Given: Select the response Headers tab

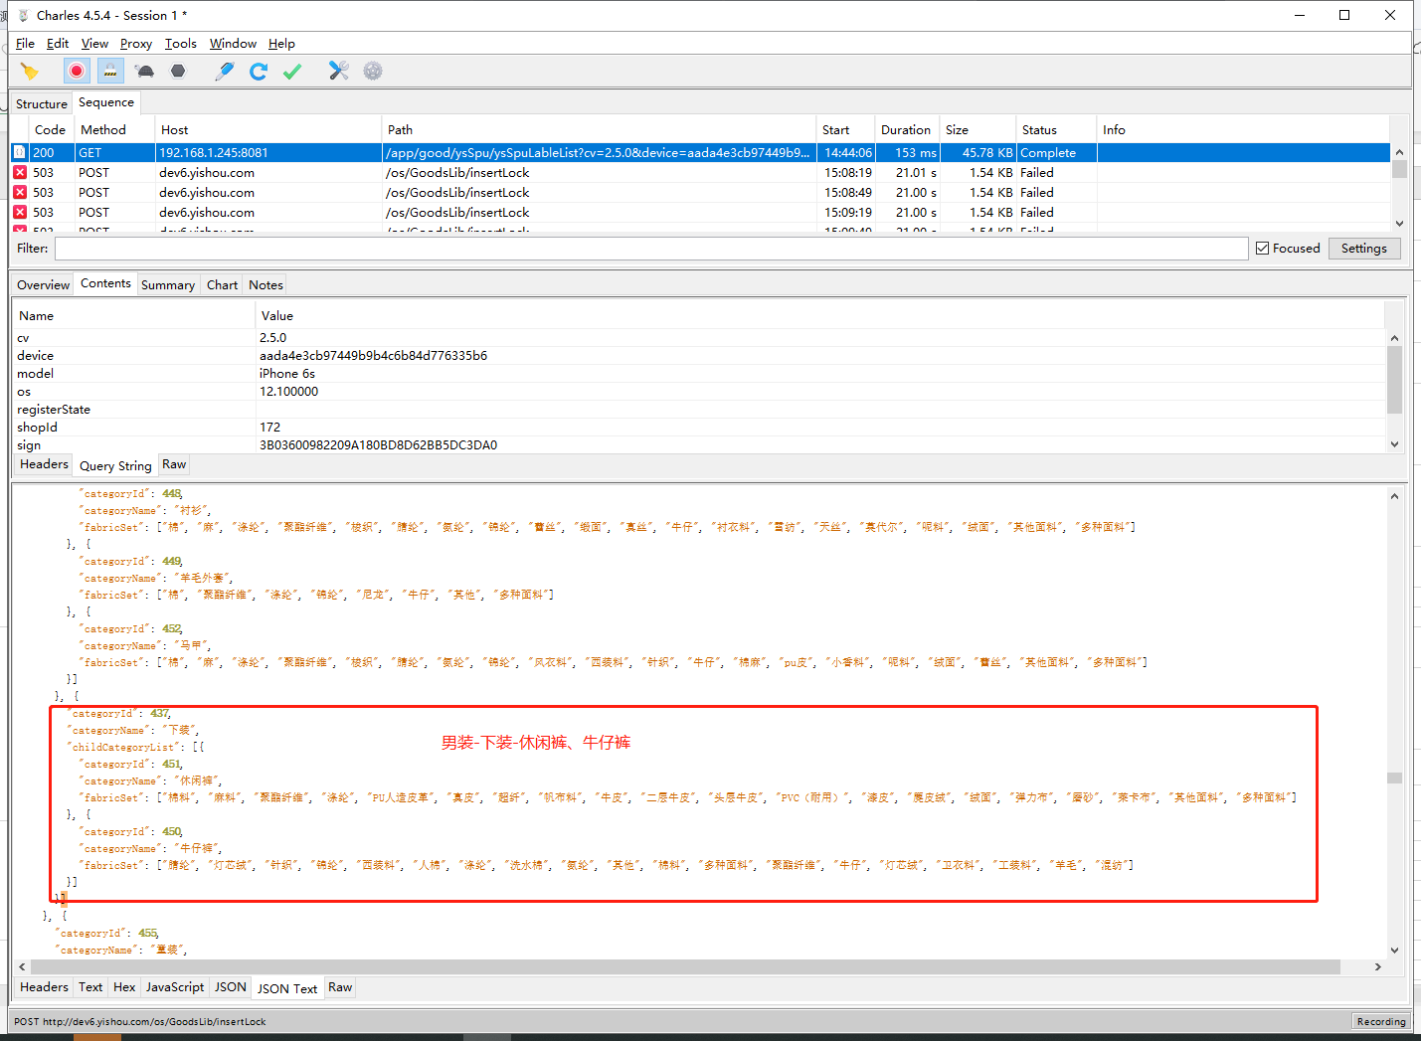Looking at the screenshot, I should pos(44,987).
